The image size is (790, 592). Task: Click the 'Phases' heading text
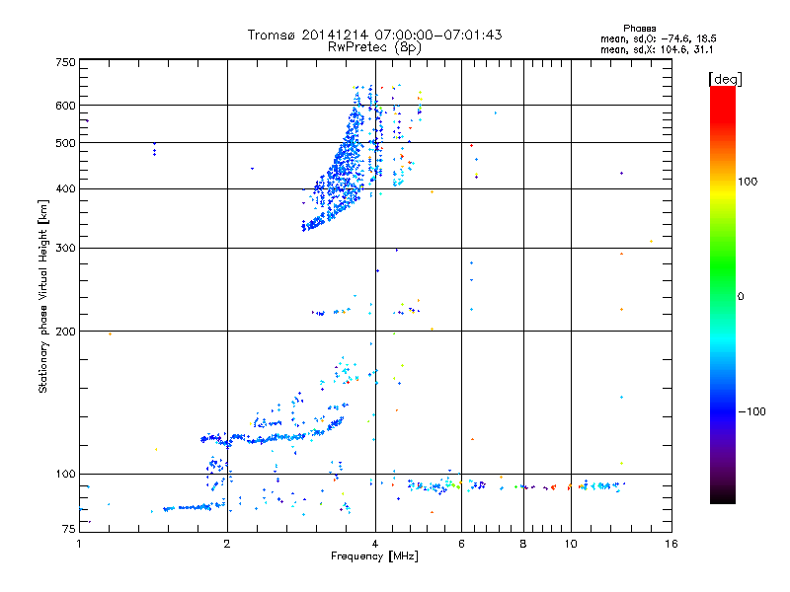point(639,29)
